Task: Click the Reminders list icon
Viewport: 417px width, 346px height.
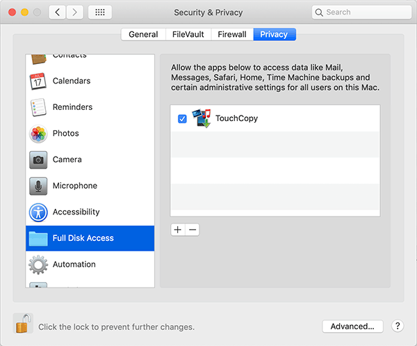Action: pos(38,107)
